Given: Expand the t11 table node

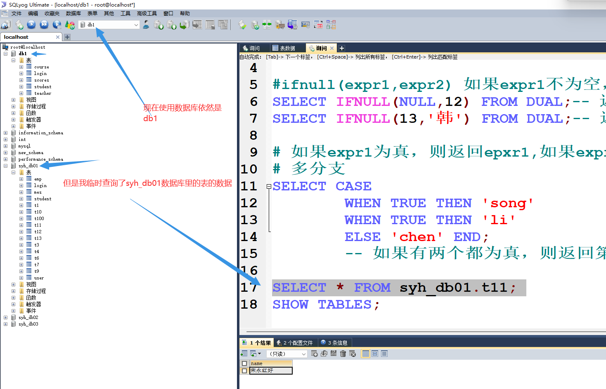Looking at the screenshot, I should (21, 225).
